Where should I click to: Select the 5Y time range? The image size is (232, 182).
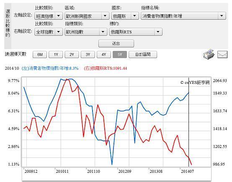pyautogui.click(x=120, y=55)
